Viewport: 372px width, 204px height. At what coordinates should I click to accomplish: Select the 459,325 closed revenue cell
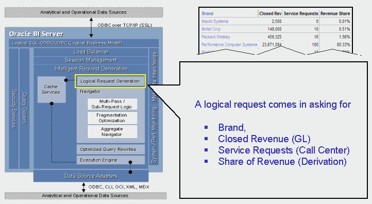pos(275,37)
